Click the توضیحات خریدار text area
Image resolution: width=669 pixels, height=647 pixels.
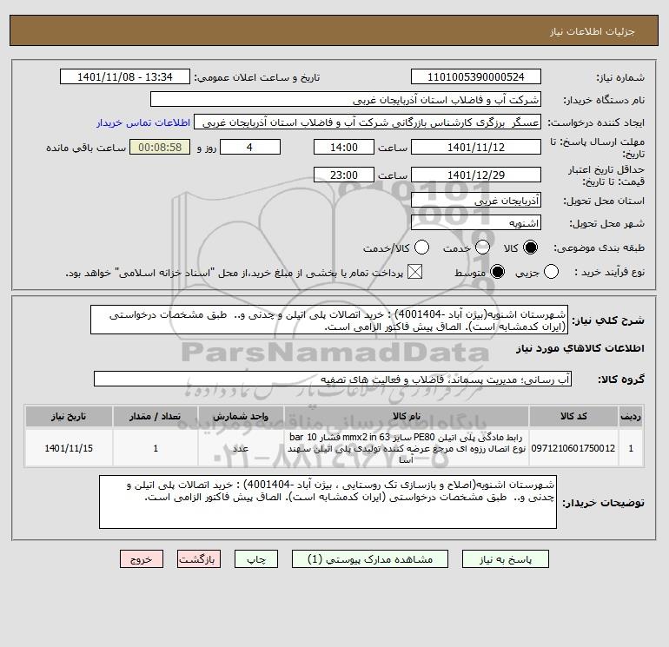click(x=328, y=502)
